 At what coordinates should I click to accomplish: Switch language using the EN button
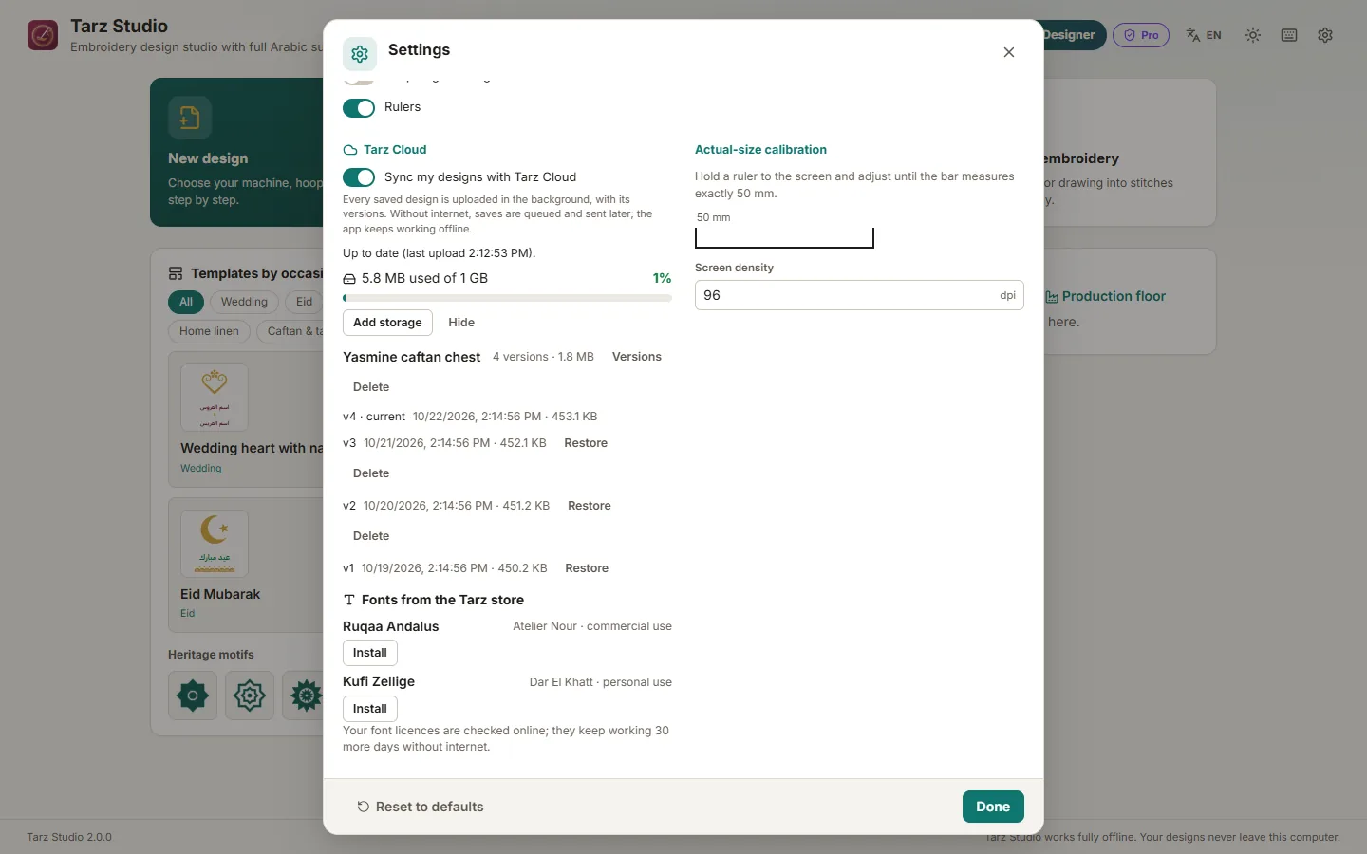pos(1204,35)
